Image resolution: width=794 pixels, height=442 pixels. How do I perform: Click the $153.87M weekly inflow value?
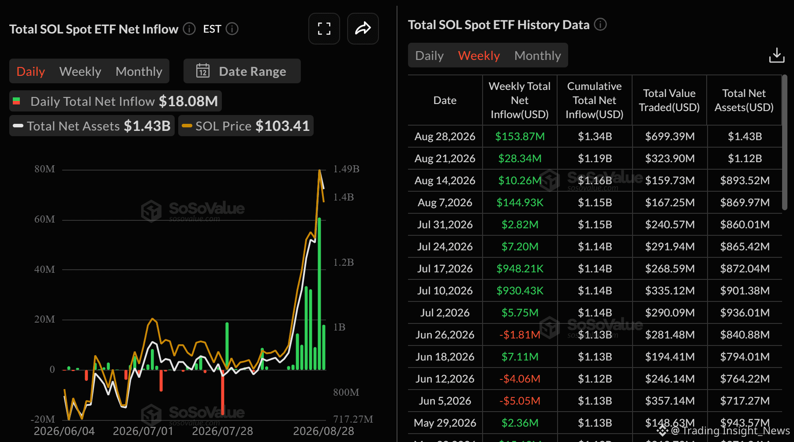(520, 137)
